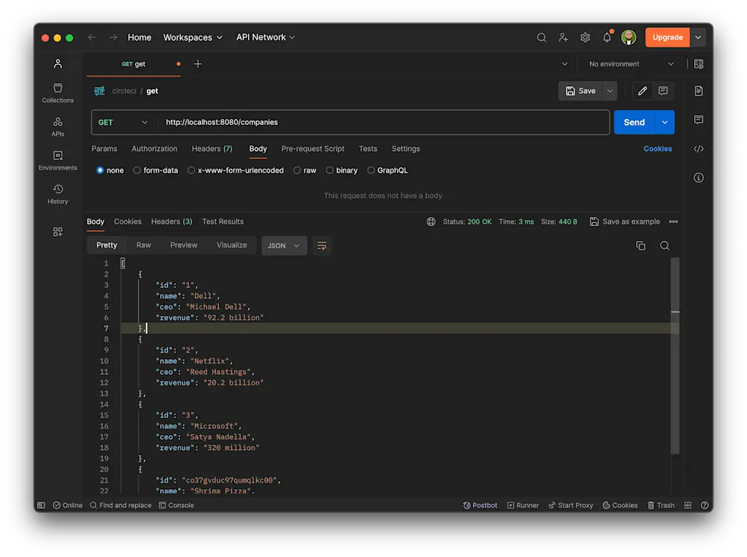
Task: Open the Environments sidebar panel
Action: 57,157
